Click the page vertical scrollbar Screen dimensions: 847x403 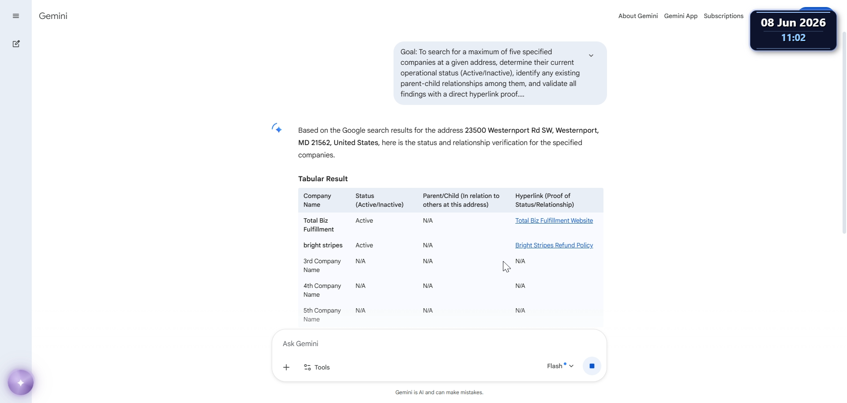tap(844, 132)
